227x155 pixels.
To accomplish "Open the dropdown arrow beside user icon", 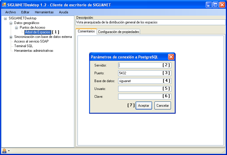I will coord(9,151).
